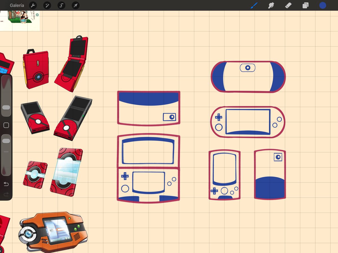Open the Adjustments magic wand menu

[47, 5]
